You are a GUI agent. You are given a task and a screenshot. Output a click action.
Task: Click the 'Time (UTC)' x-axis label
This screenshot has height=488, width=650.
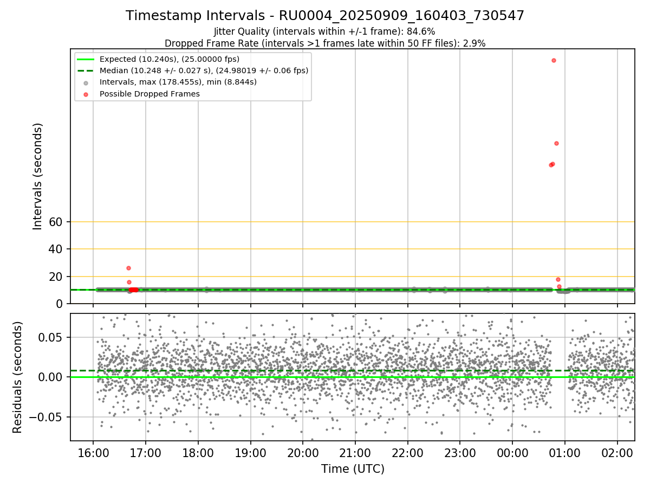[x=353, y=469]
